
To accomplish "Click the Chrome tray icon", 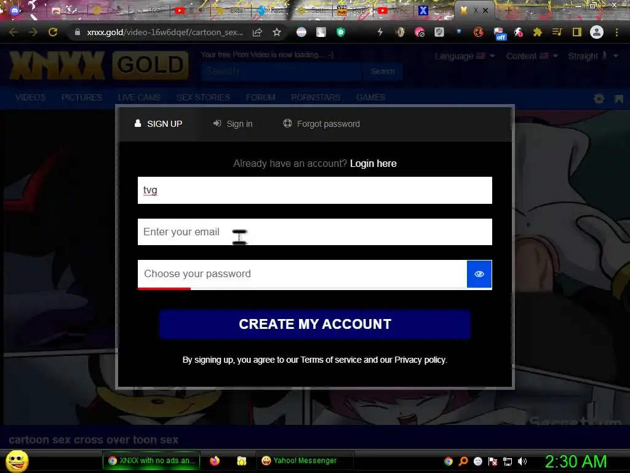I will pos(449,461).
